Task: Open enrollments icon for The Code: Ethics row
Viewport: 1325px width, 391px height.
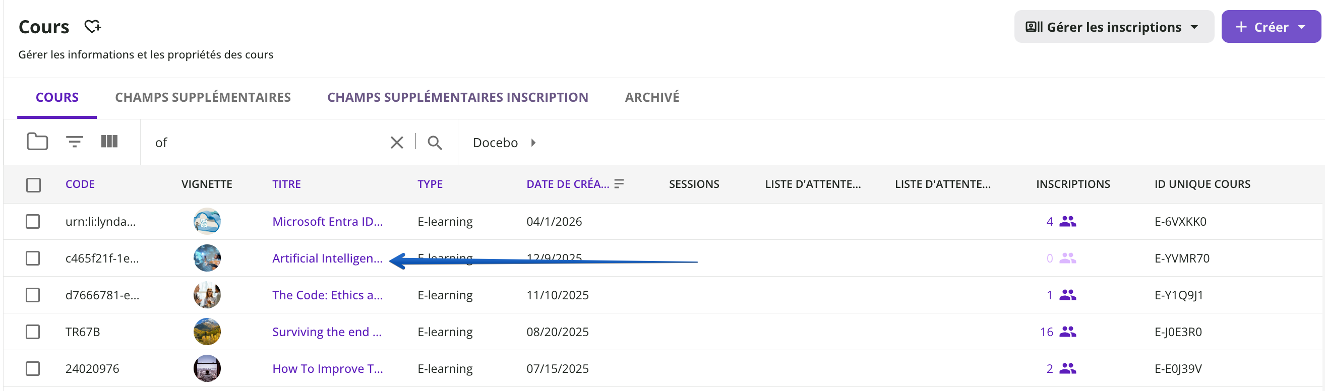Action: pos(1068,295)
